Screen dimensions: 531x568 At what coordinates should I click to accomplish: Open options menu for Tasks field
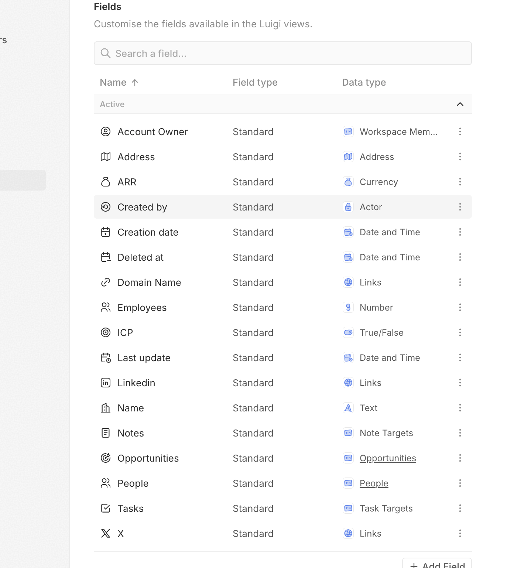pos(460,508)
